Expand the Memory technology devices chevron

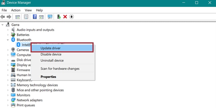click(x=8, y=85)
